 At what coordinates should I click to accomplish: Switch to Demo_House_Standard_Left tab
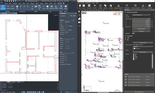click(95, 10)
